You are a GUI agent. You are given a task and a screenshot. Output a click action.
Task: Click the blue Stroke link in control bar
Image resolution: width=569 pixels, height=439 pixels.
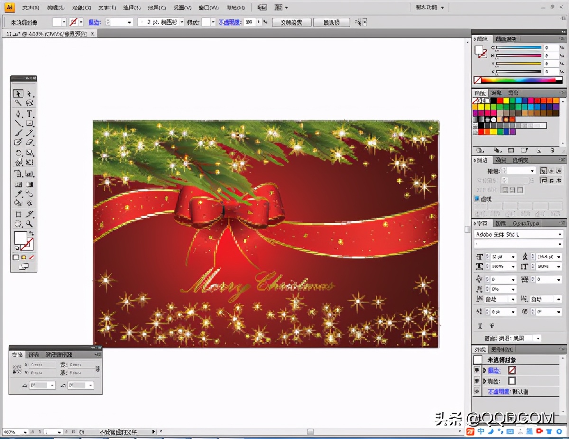94,22
